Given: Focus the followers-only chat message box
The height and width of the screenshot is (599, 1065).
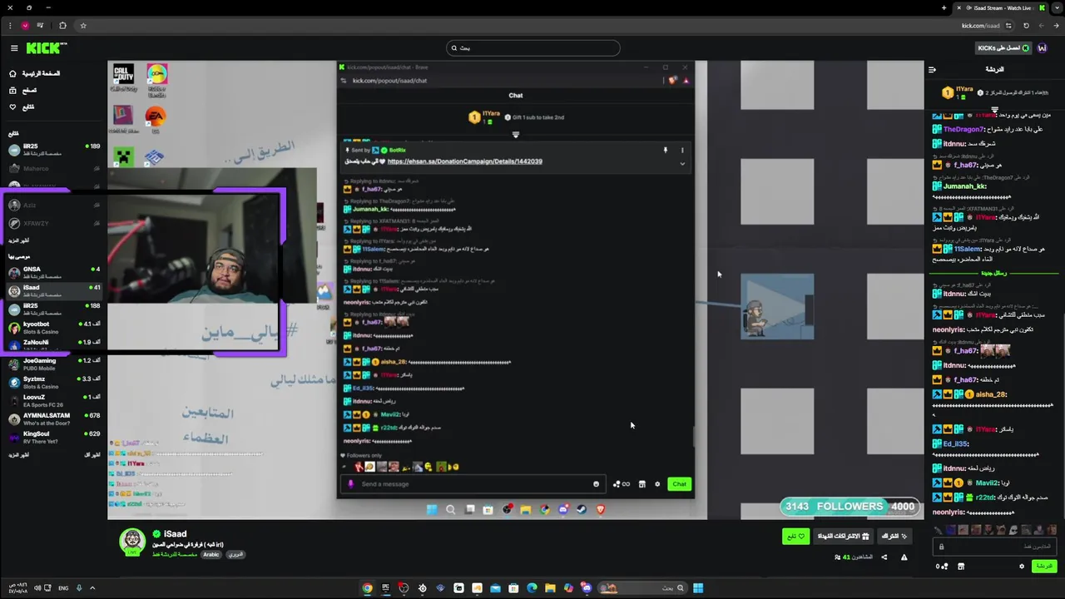Looking at the screenshot, I should coord(994,547).
